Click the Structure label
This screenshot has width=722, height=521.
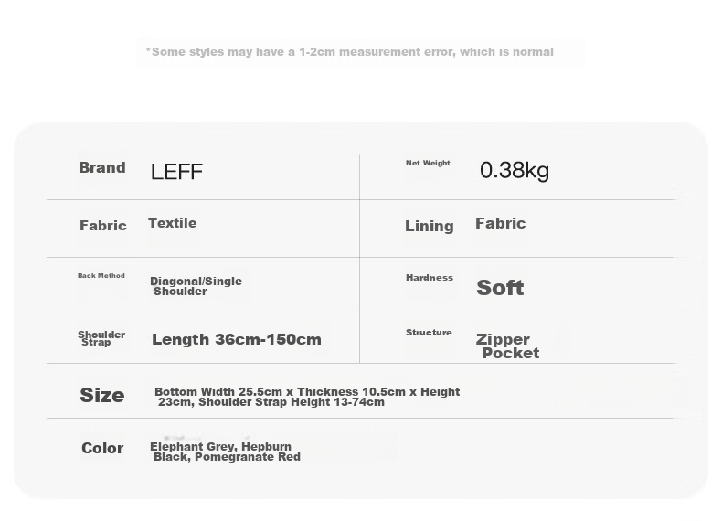click(x=429, y=332)
